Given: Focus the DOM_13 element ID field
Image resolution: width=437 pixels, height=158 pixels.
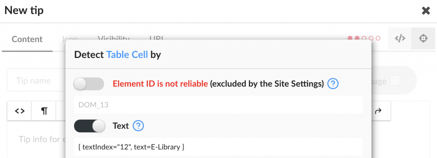Looking at the screenshot, I should click(x=218, y=105).
